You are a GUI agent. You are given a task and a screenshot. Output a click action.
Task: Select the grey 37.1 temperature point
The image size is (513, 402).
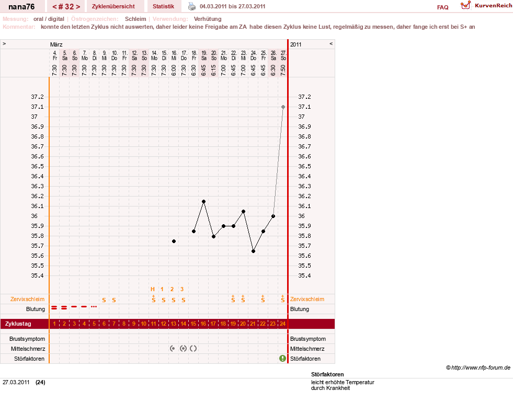click(x=283, y=107)
